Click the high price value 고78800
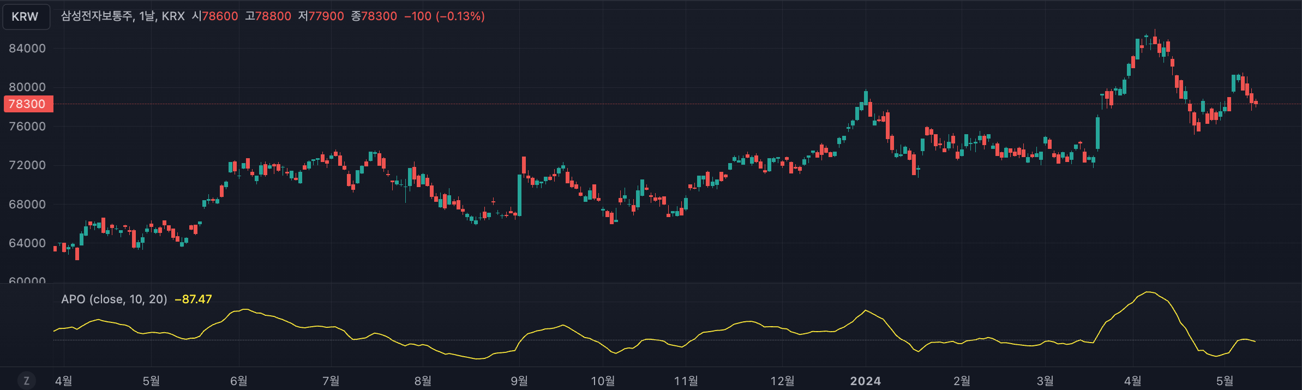This screenshot has width=1302, height=390. tap(268, 16)
